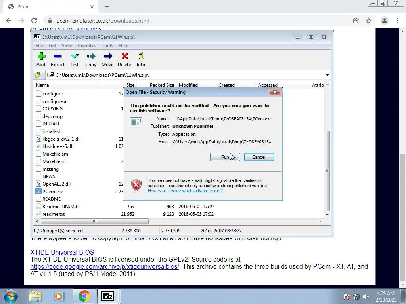Click the share page icon in address bar
This screenshot has width=406, height=304.
[356, 21]
